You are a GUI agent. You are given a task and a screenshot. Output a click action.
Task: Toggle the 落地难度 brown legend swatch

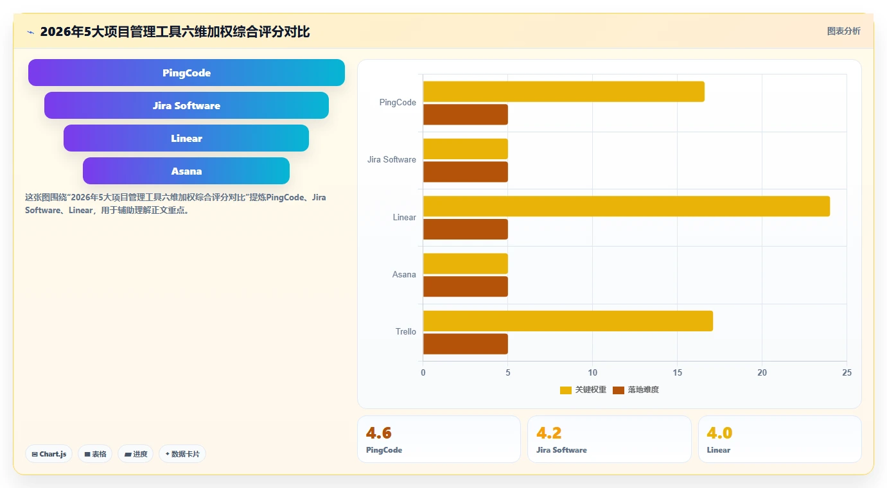tap(619, 390)
